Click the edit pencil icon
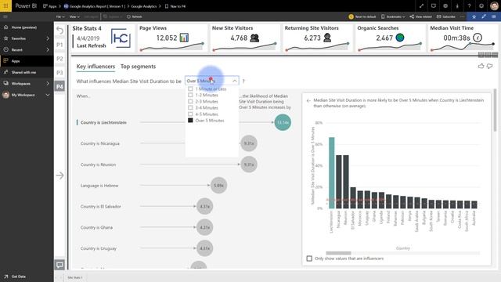 point(484,16)
